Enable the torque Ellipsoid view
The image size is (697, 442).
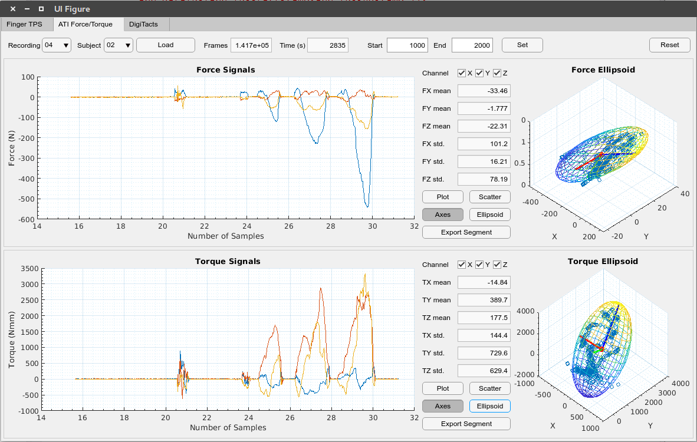pyautogui.click(x=489, y=405)
